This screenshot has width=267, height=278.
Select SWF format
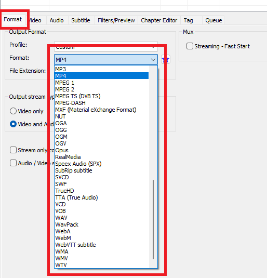[x=102, y=184]
